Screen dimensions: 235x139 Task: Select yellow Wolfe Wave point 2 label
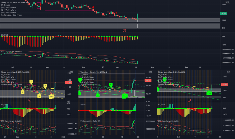tap(31, 82)
